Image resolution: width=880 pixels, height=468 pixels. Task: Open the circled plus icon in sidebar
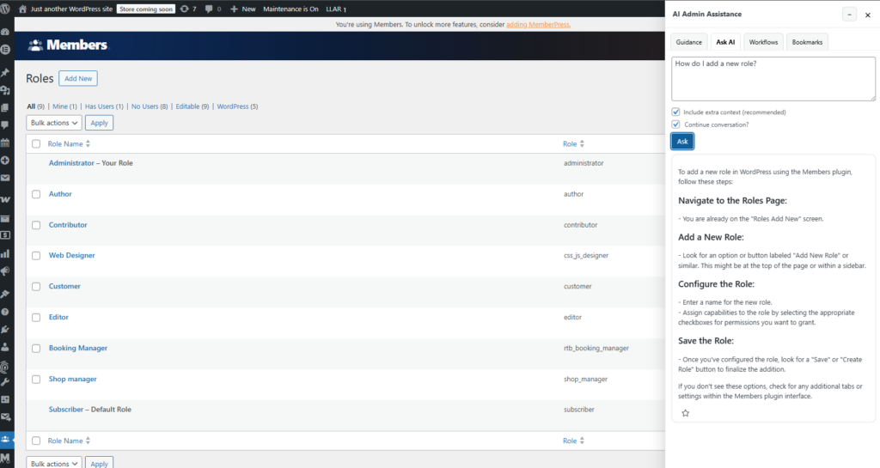coord(5,161)
